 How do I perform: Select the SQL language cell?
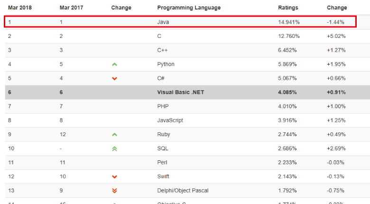[163, 148]
